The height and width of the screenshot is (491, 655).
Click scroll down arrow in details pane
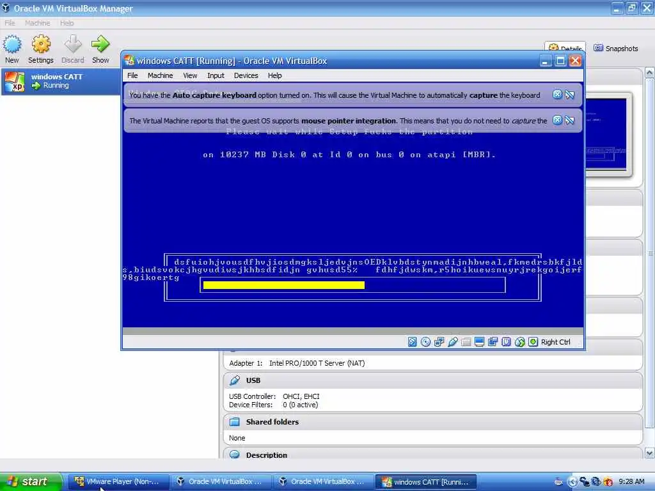[x=650, y=453]
